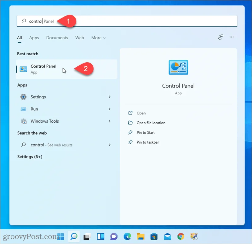Click the Settings (6+) heading
Viewport: 252px width, 244px height.
[30, 157]
